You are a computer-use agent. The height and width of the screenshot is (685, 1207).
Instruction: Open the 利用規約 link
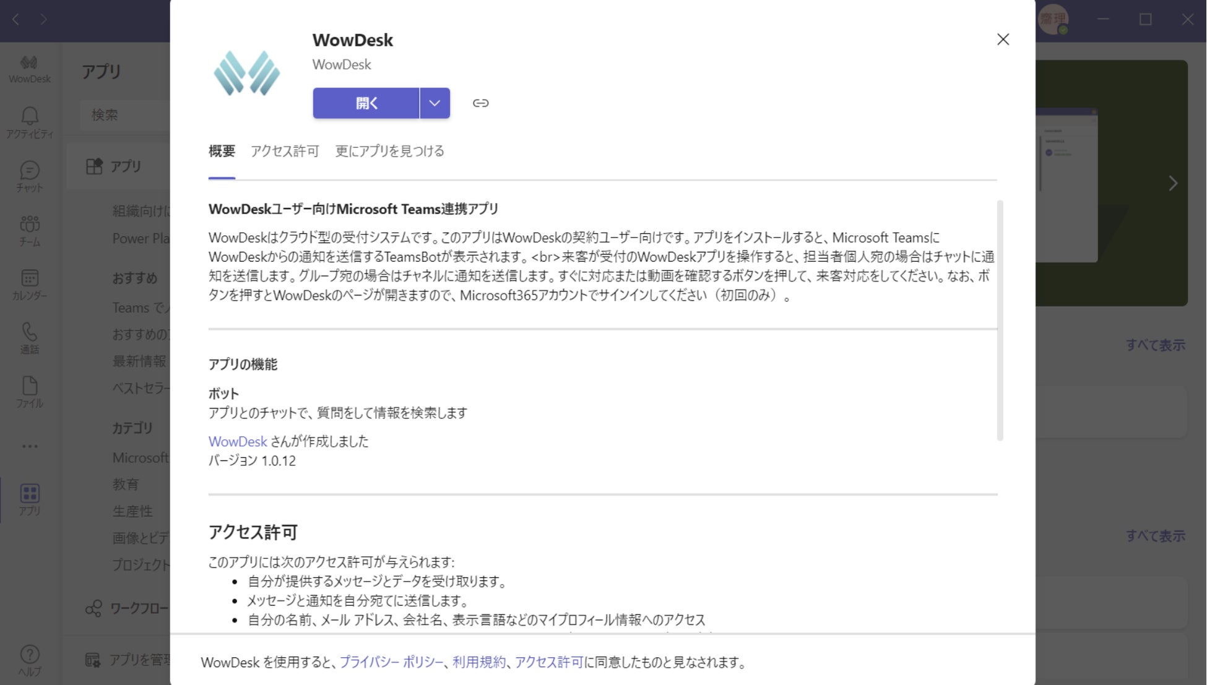(x=479, y=663)
